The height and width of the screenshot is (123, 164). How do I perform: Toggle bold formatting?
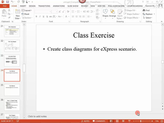36,16
